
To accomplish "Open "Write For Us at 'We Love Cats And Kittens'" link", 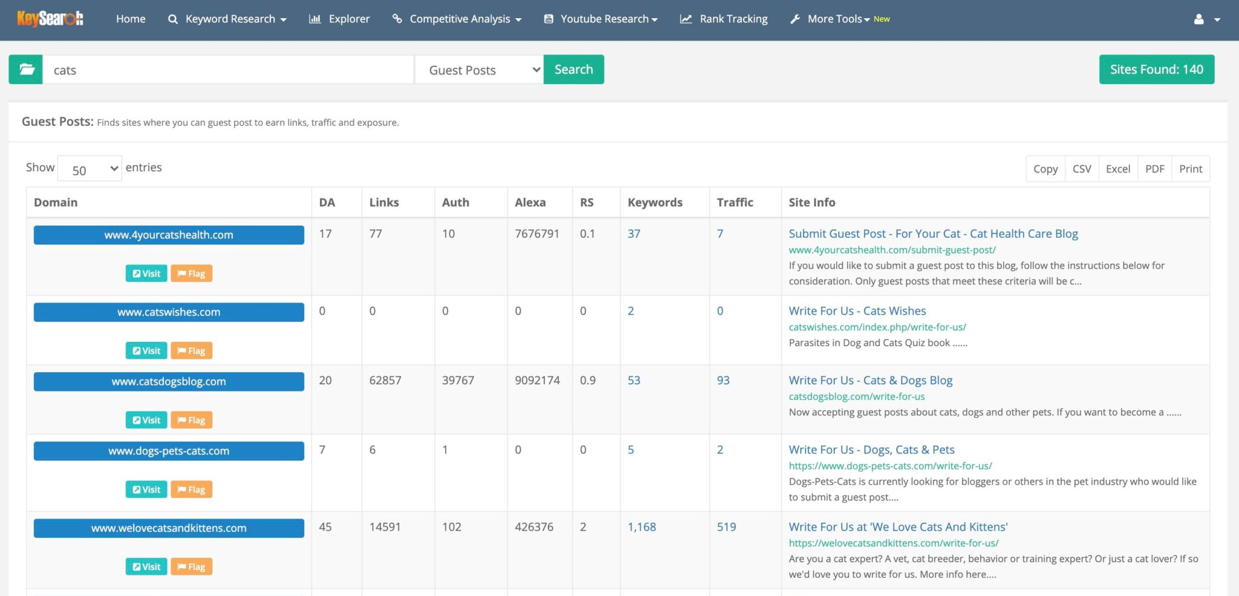I will (898, 527).
